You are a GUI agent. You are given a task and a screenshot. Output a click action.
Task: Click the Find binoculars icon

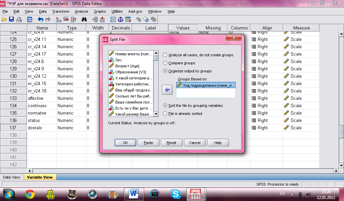pyautogui.click(x=84, y=19)
